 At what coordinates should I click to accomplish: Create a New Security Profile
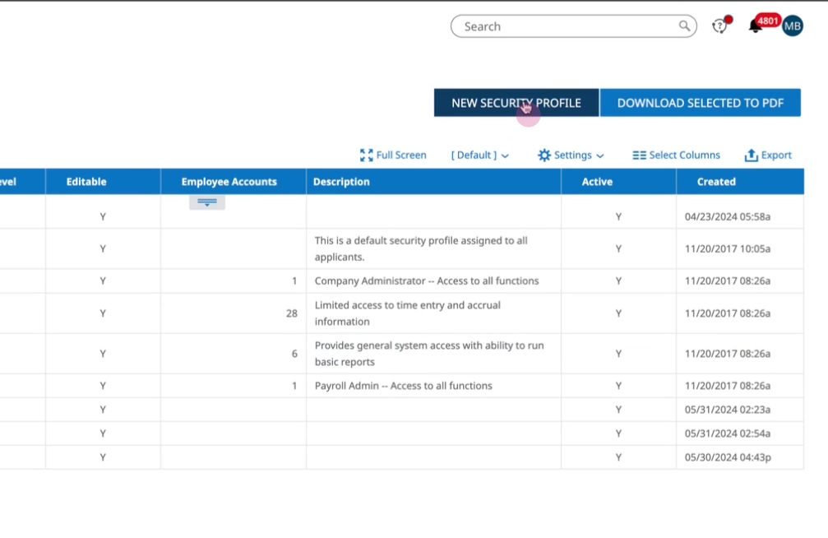point(516,103)
